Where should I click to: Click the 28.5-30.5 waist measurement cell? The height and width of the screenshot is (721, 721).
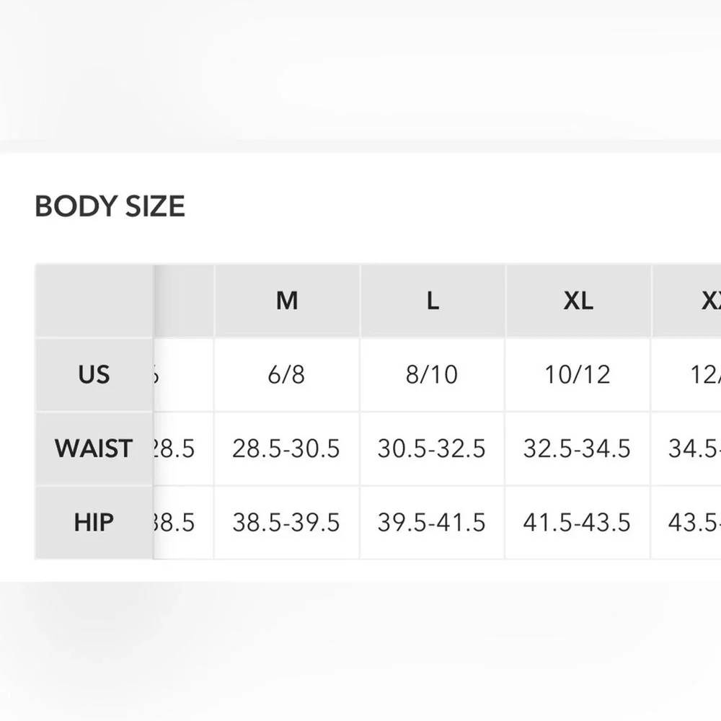point(286,448)
